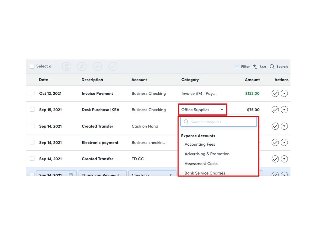The width and height of the screenshot is (314, 236).
Task: Click Search in the transactions toolbar
Action: click(x=279, y=67)
